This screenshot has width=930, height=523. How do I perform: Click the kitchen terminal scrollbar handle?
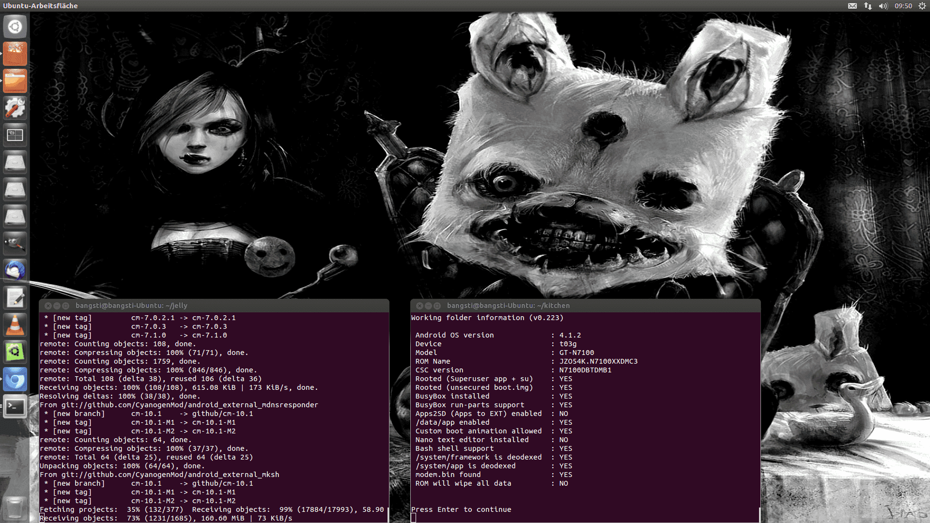point(759,515)
